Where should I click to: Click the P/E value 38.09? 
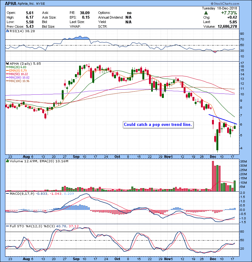[x=85, y=13]
